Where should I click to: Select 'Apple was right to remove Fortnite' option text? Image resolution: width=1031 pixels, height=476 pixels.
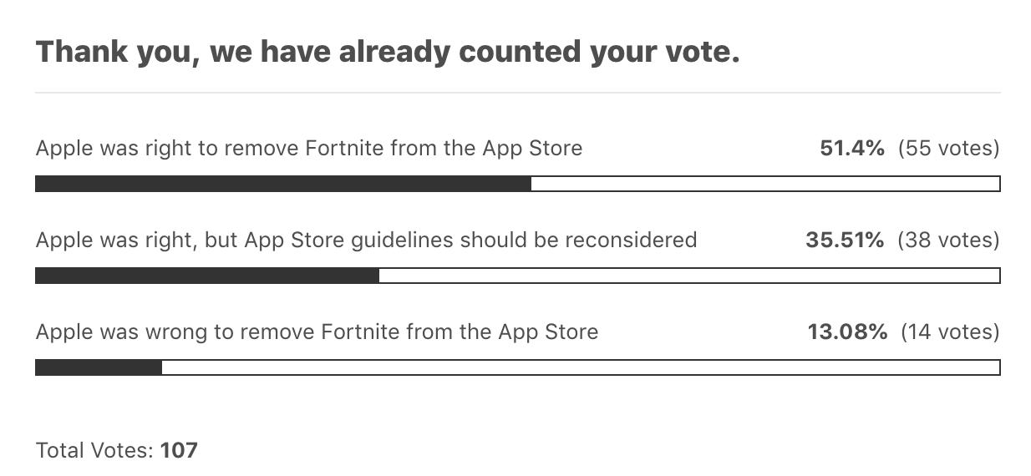(309, 149)
